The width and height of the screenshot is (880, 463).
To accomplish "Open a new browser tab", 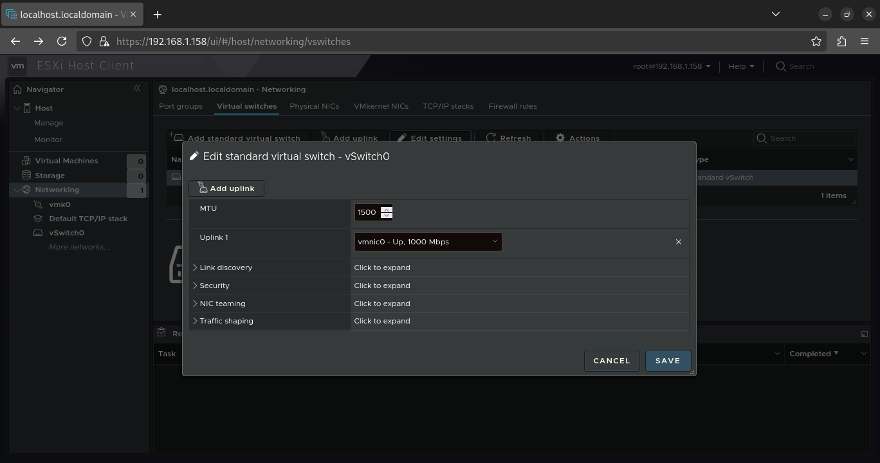I will [157, 14].
